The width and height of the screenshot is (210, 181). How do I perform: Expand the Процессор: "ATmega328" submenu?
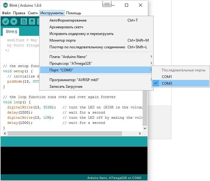click(96, 63)
